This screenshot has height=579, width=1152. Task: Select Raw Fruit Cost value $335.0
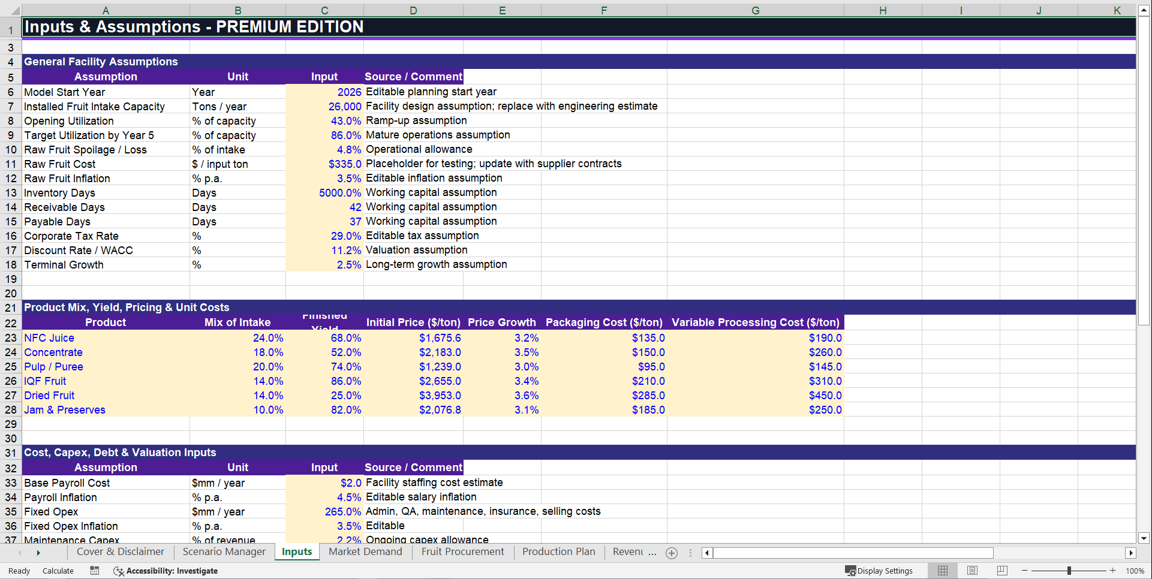(x=324, y=164)
